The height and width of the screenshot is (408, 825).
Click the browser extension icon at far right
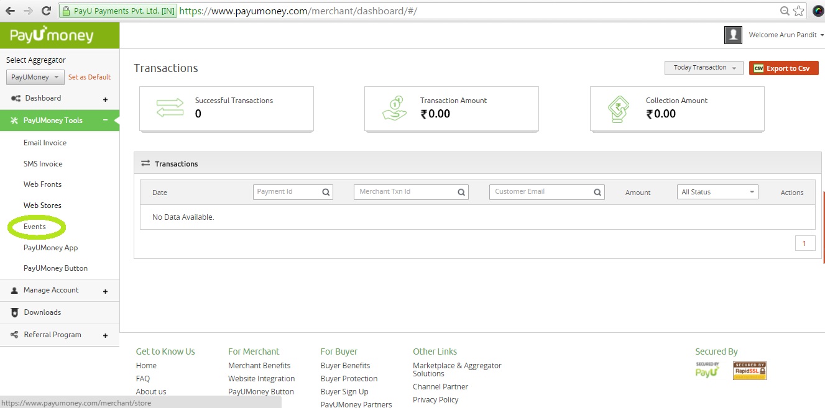pyautogui.click(x=818, y=11)
